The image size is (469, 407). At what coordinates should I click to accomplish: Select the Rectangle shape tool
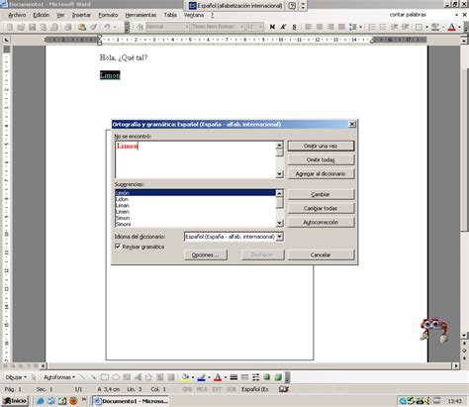coord(105,377)
